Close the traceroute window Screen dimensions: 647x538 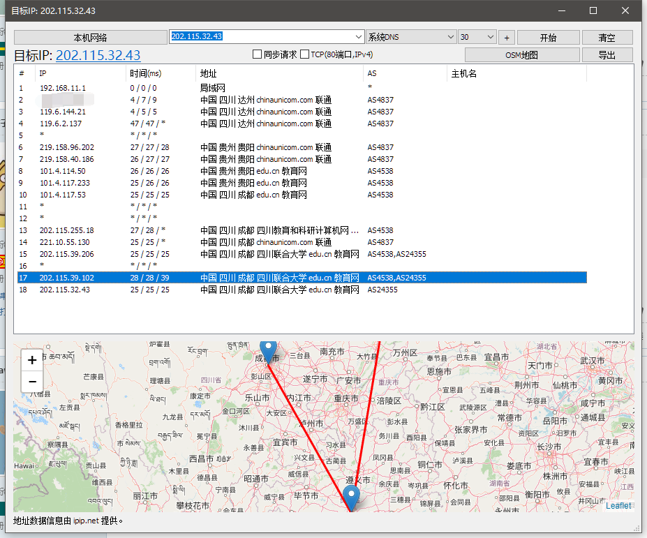click(x=625, y=10)
